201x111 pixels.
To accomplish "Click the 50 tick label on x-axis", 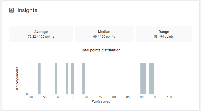I will pyautogui.click(x=31, y=97).
